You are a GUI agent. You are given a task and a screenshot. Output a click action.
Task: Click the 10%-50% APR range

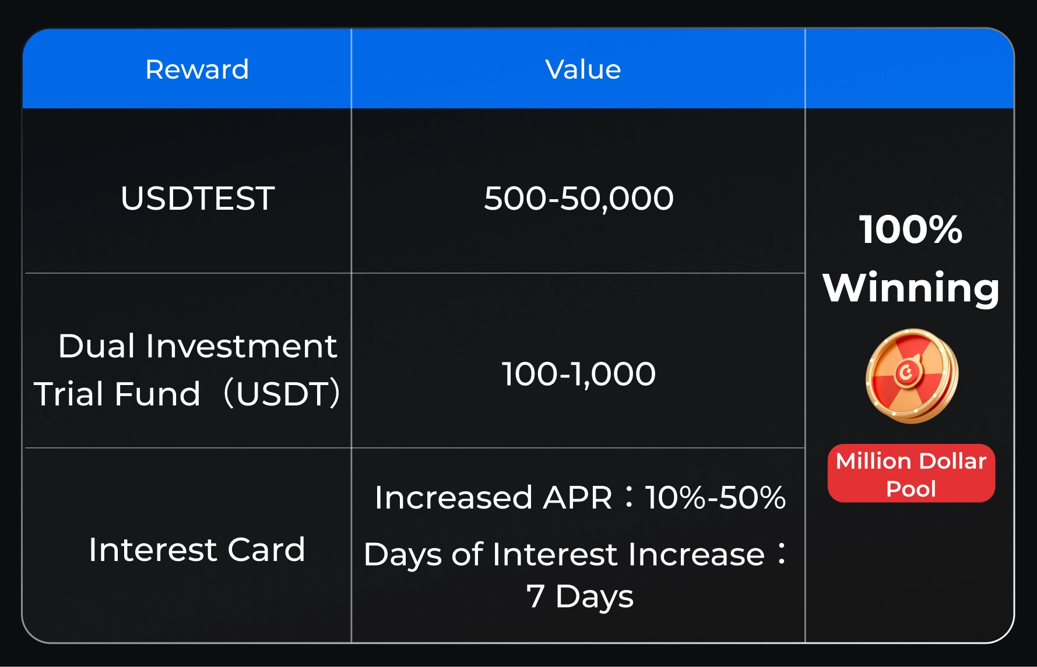pos(716,497)
